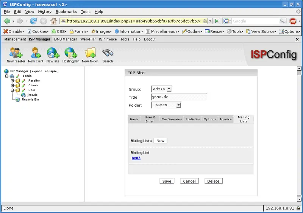Click the pencil icon beside Sites
Image resolution: width=303 pixels, height=213 pixels.
[x=23, y=90]
